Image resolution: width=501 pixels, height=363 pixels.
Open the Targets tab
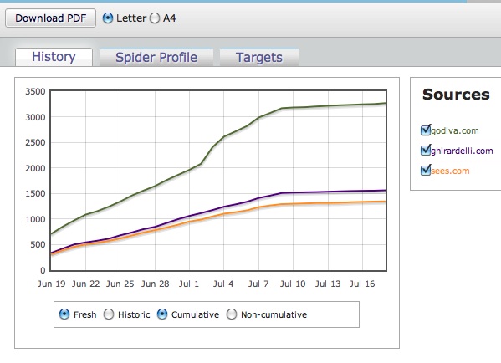tap(259, 58)
